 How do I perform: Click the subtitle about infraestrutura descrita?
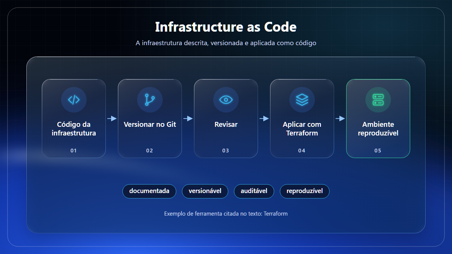tap(226, 43)
